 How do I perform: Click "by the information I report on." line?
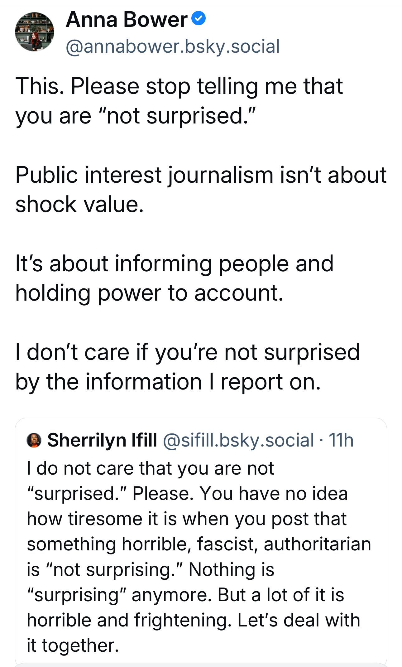[x=168, y=382]
